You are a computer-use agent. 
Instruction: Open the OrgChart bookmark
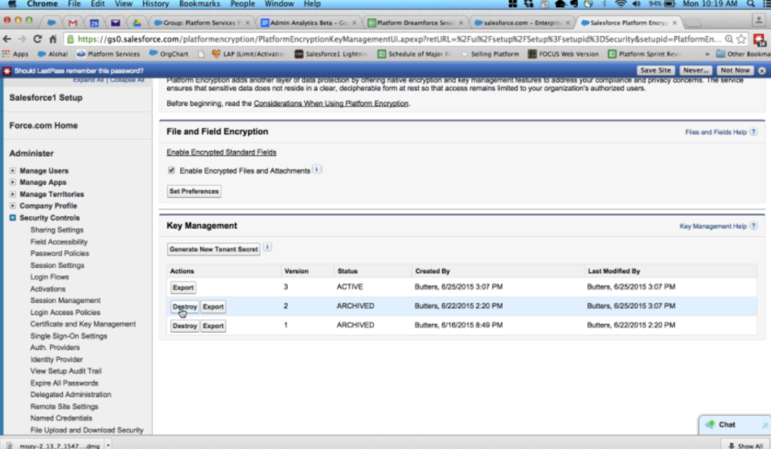pyautogui.click(x=169, y=54)
